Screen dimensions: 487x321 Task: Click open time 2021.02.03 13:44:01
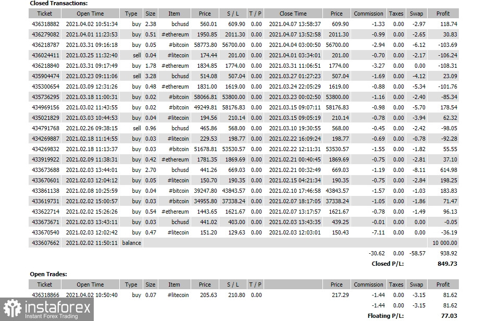click(x=92, y=170)
